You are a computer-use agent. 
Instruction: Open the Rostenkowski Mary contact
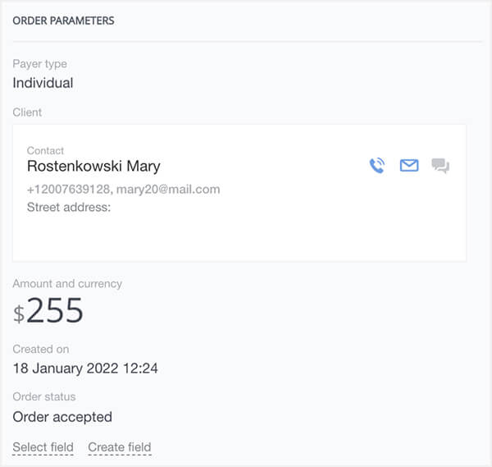tap(93, 166)
